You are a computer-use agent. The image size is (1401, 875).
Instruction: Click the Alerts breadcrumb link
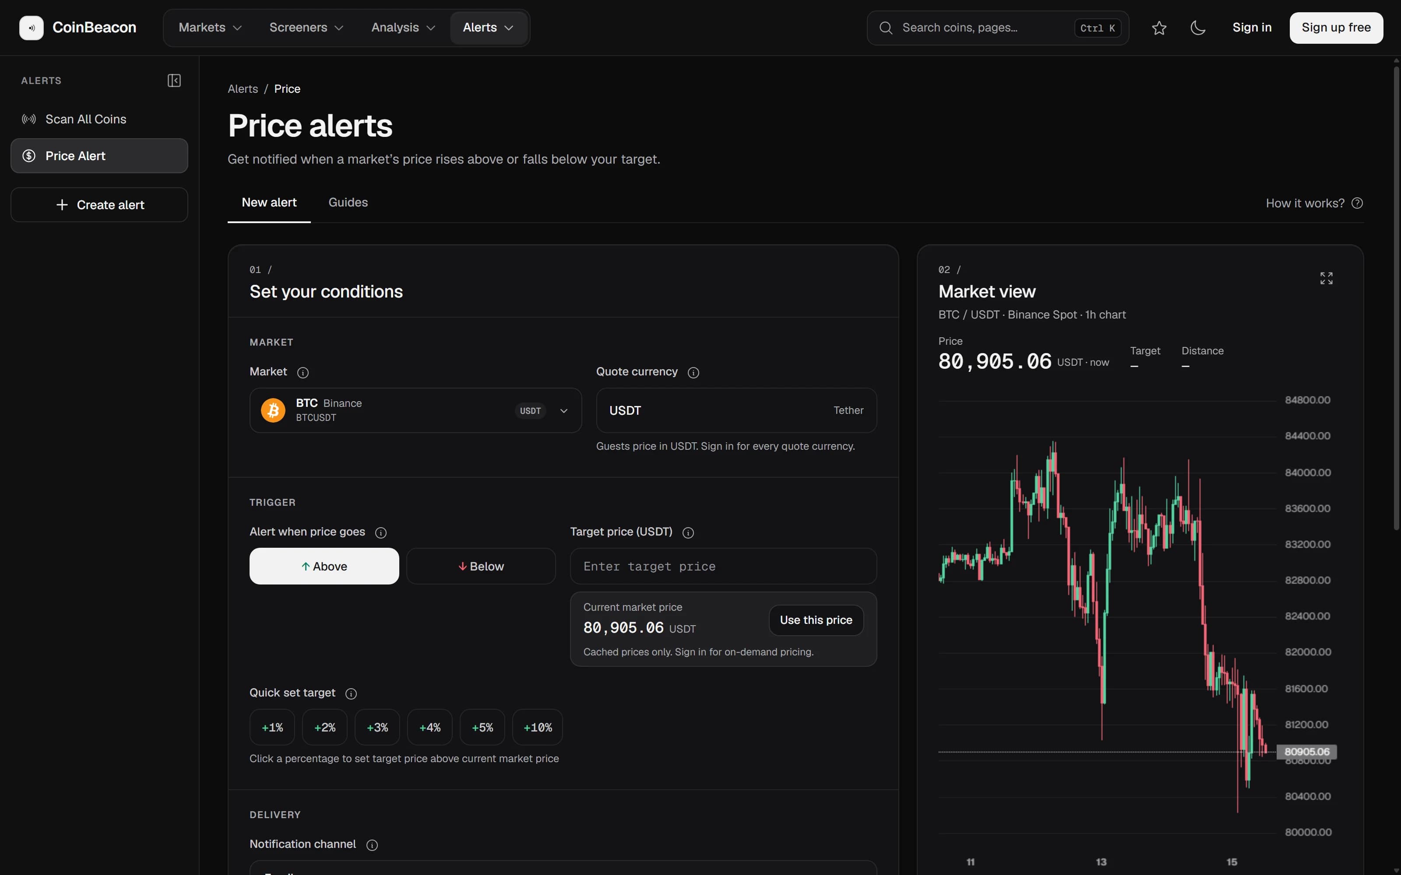[x=243, y=89]
